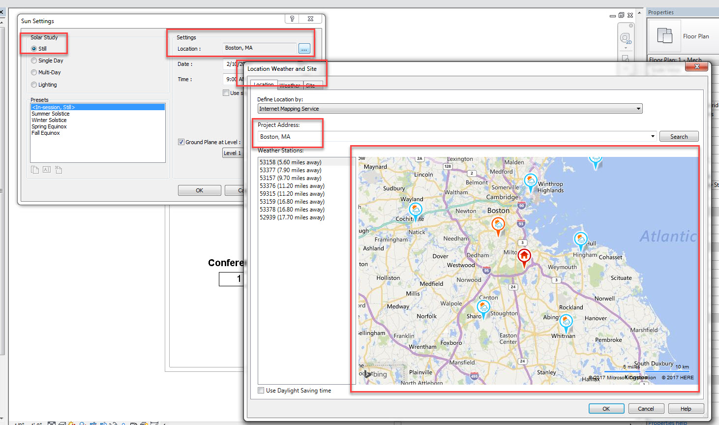Image resolution: width=719 pixels, height=425 pixels.
Task: Open the 2D navigation wheel icon
Action: point(625,39)
